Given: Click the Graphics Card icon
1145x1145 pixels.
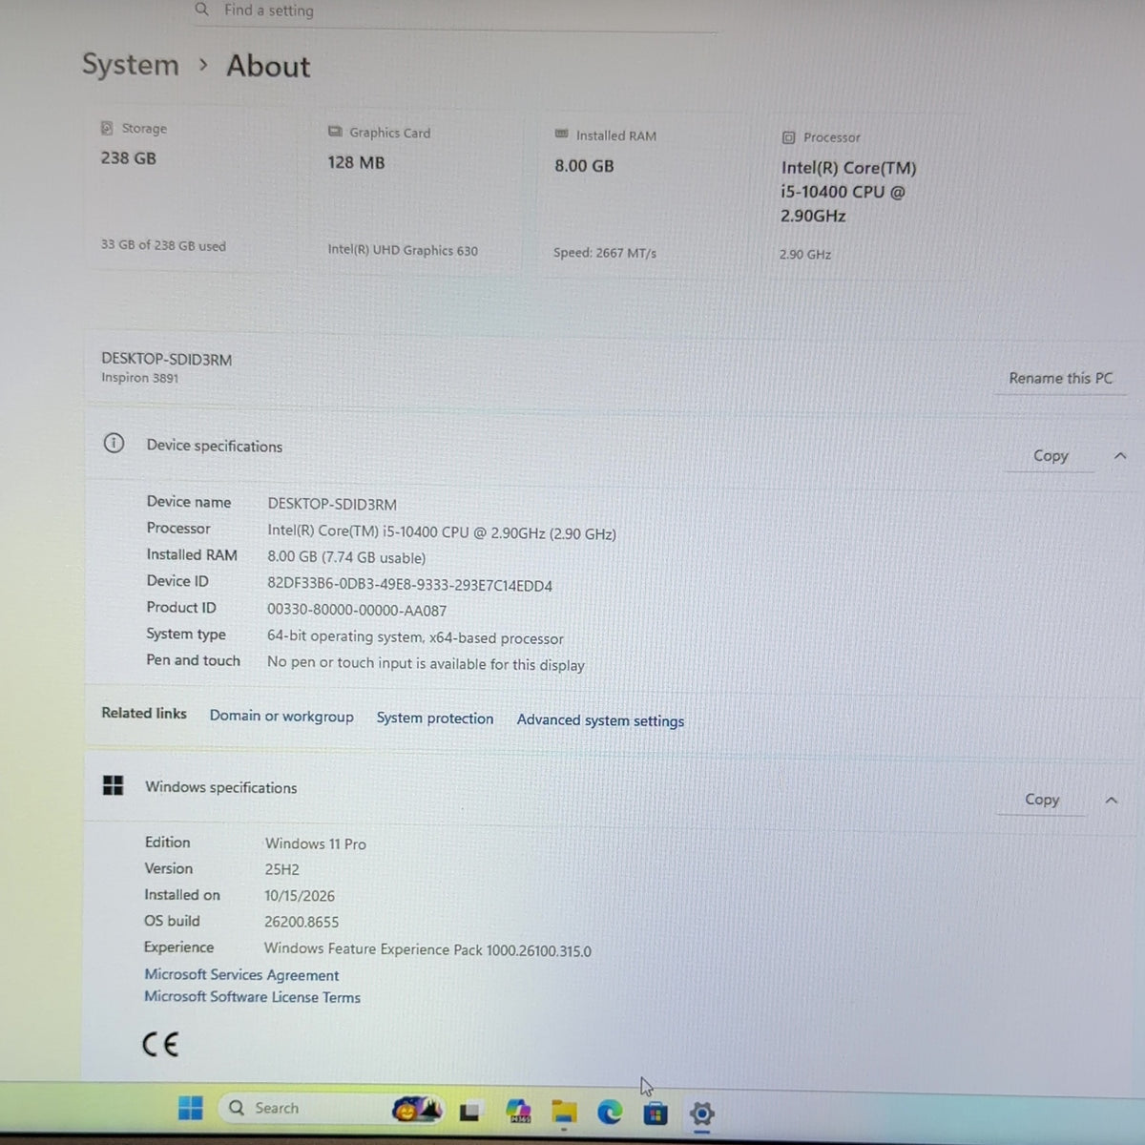Looking at the screenshot, I should pos(335,132).
